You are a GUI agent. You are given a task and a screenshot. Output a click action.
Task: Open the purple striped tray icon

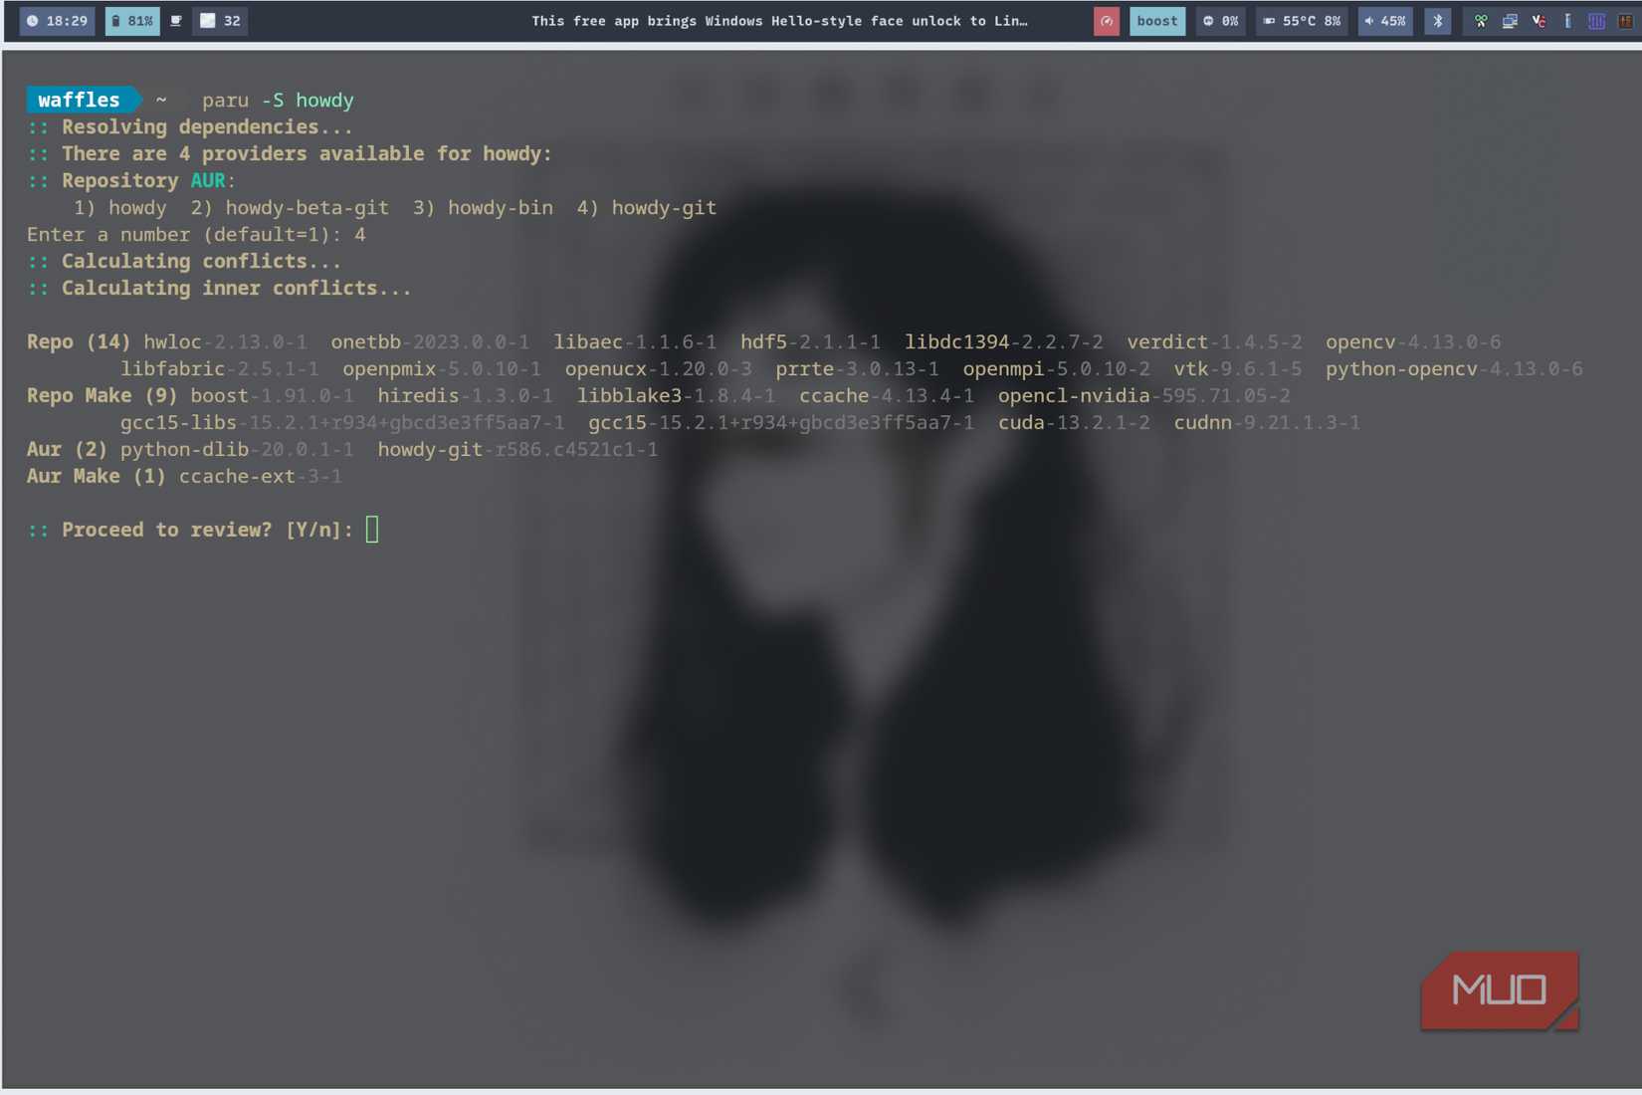(x=1596, y=21)
